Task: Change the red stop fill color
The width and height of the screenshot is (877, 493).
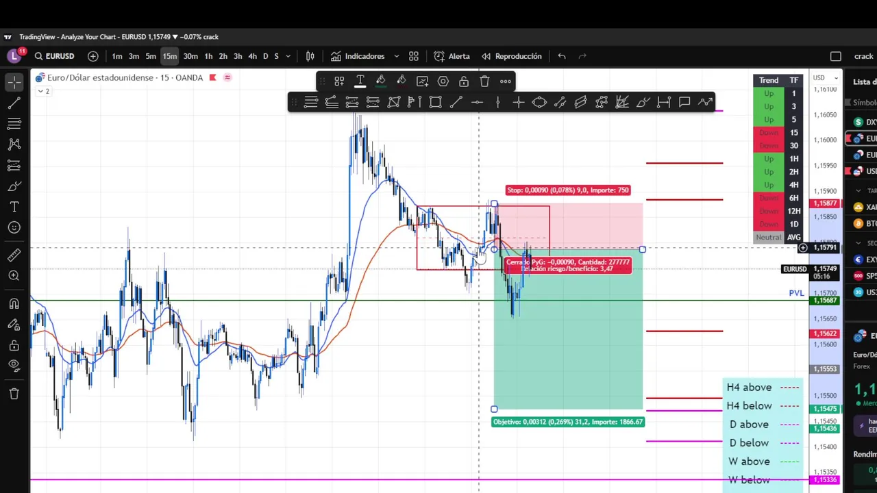Action: tap(401, 81)
